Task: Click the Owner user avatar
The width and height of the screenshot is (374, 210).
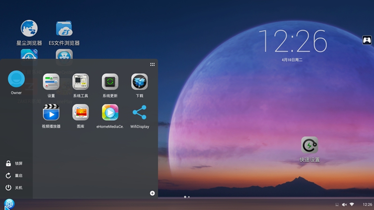Action: [16, 79]
